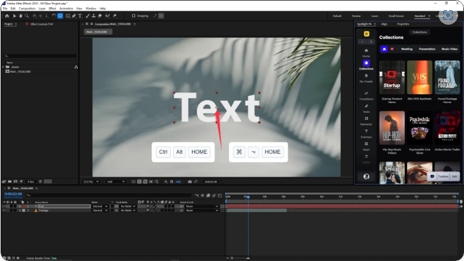Image resolution: width=464 pixels, height=261 pixels.
Task: Select the Wedding collection filter
Action: 407,49
